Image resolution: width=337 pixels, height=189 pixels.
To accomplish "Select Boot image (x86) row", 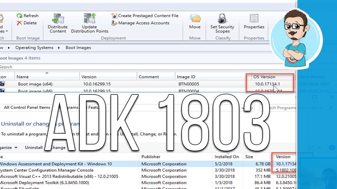I will point(147,91).
